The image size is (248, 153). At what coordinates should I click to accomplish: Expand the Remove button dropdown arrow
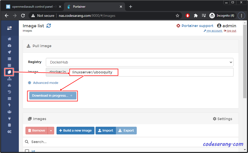click(x=51, y=131)
